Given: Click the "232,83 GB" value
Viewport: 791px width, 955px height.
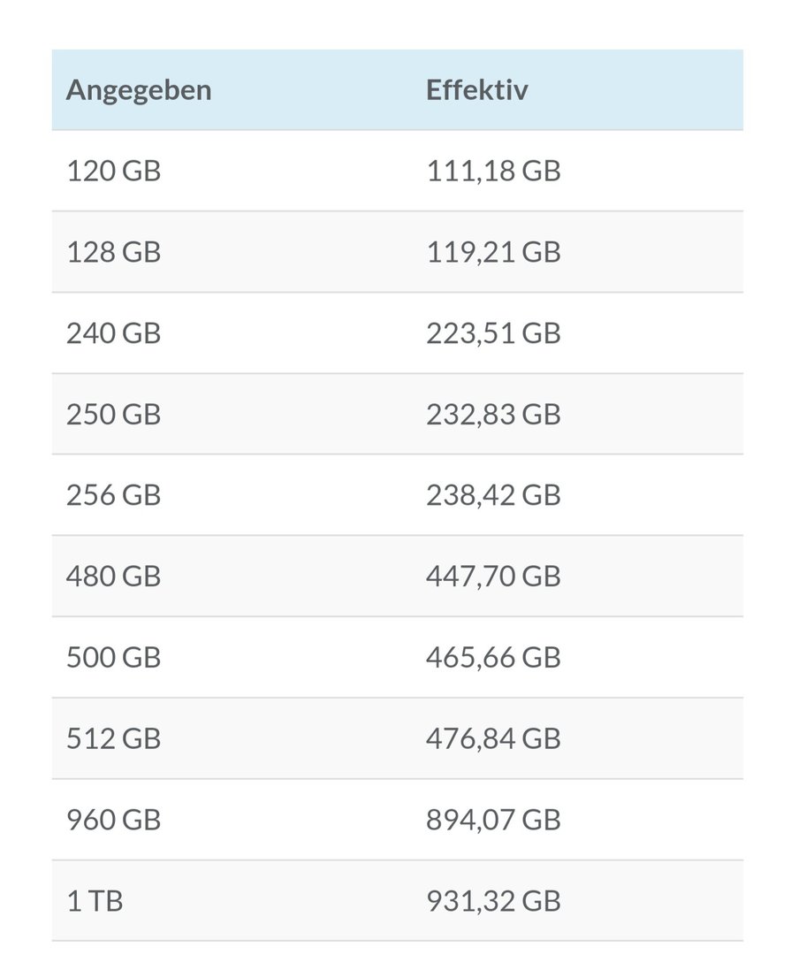Looking at the screenshot, I should click(493, 414).
